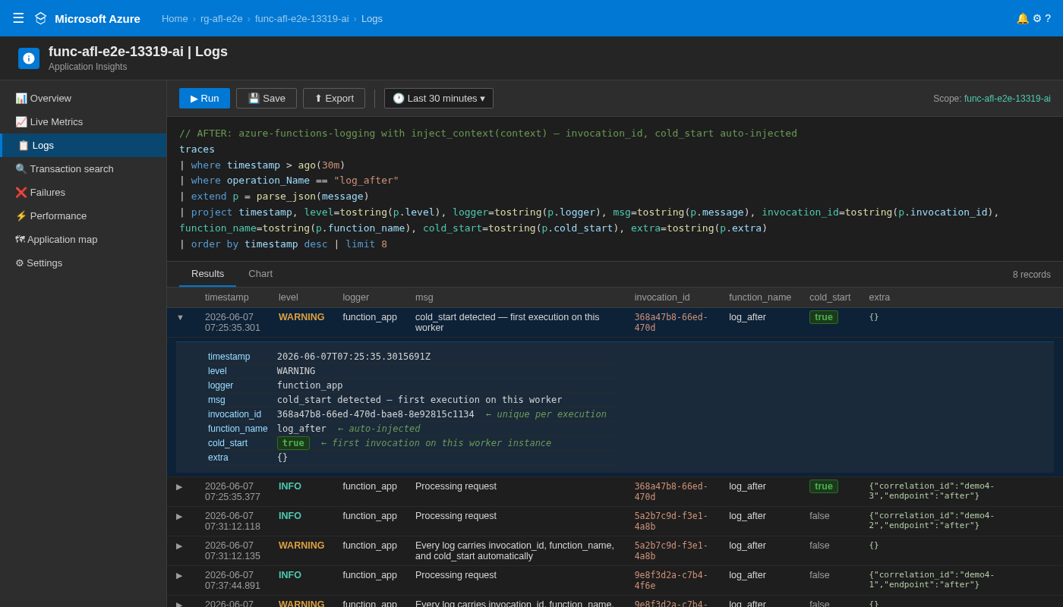Go to Home breadcrumb
Viewport: 1063px width, 607px height.
[x=175, y=18]
